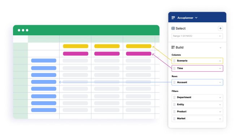Collapse the Build section chevron

[x=220, y=48]
